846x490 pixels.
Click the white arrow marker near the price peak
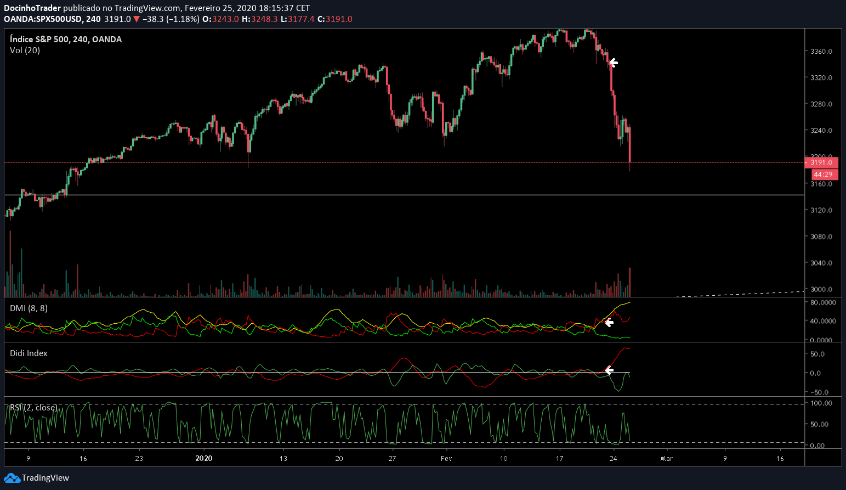614,63
